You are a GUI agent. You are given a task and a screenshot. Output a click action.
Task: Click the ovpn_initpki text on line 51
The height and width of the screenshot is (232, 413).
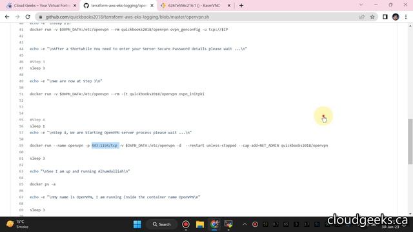click(x=192, y=94)
